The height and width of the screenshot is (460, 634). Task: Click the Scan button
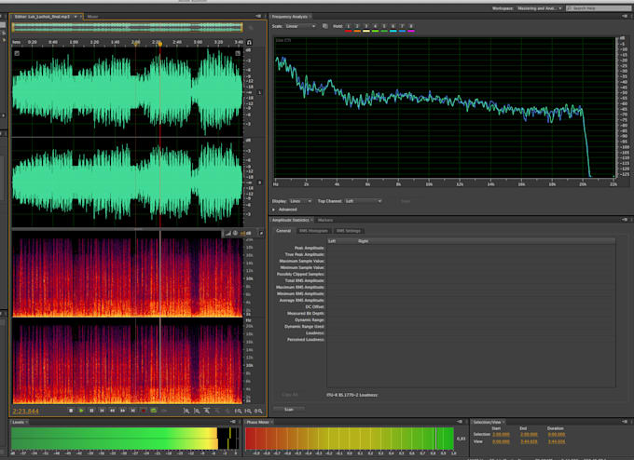288,408
